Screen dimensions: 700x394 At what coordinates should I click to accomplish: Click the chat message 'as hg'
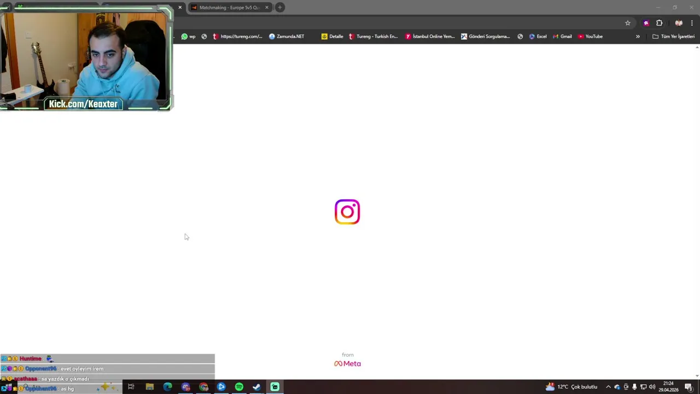[x=67, y=389]
